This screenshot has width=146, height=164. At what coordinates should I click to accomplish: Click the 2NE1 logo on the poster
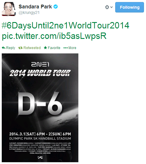pyautogui.click(x=40, y=64)
